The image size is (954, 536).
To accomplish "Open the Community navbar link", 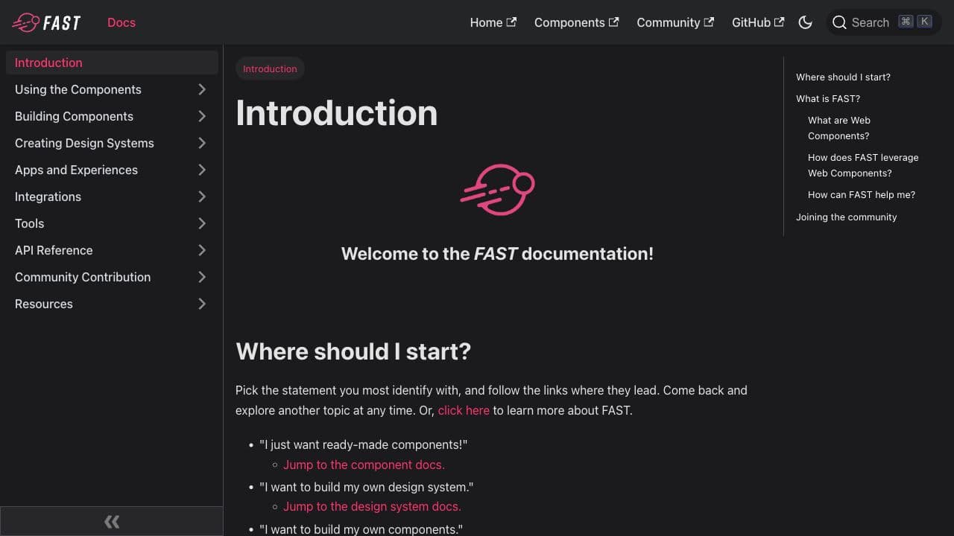I will (x=675, y=22).
